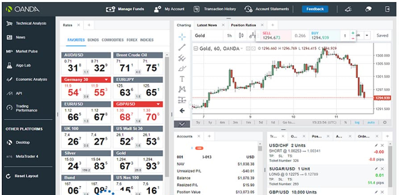
Task: Switch to the BONDS rates category
Action: pyautogui.click(x=93, y=40)
